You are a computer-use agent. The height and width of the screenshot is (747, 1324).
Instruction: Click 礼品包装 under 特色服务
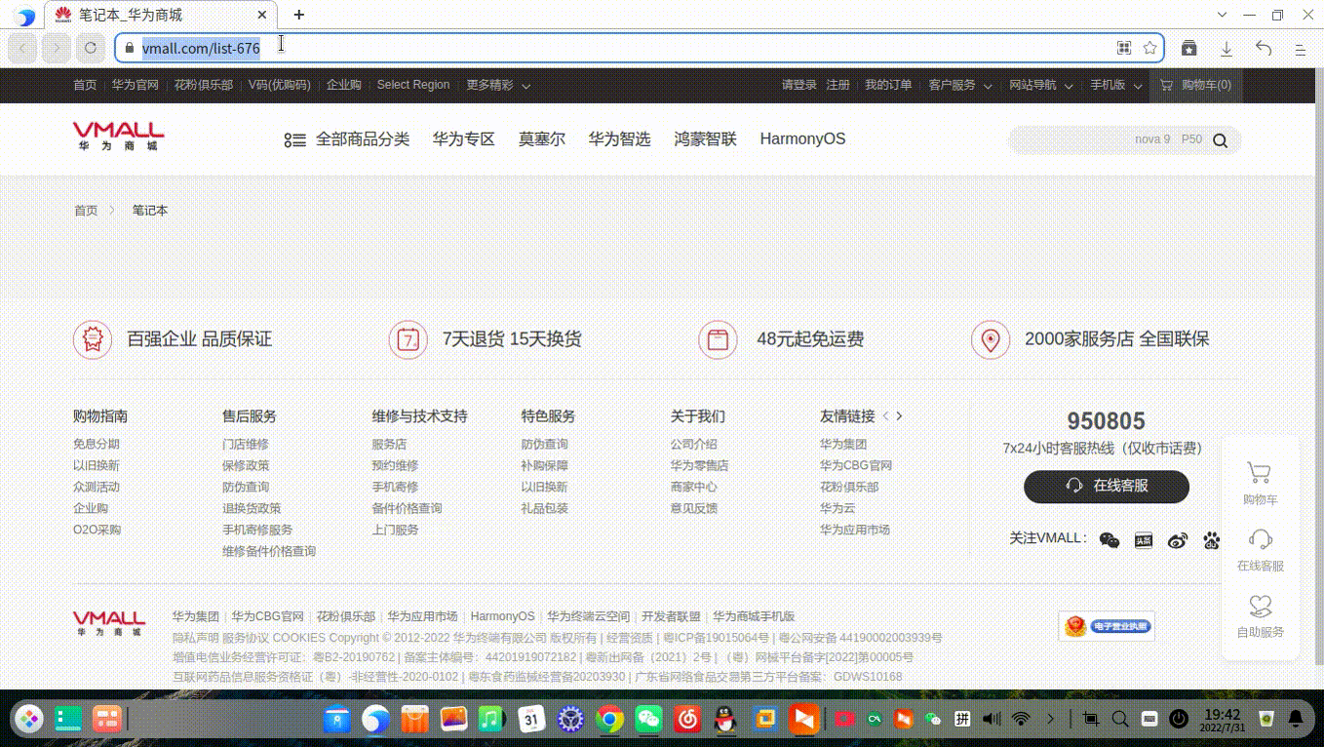[544, 508]
